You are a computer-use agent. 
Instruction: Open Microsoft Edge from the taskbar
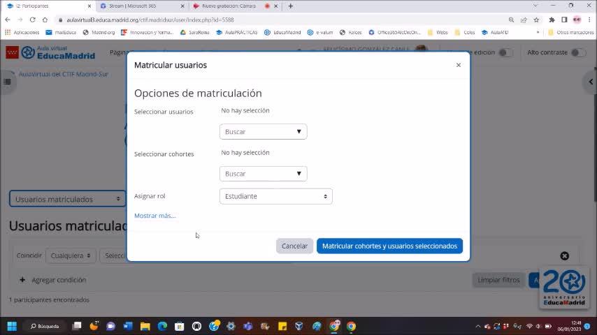pyautogui.click(x=162, y=326)
